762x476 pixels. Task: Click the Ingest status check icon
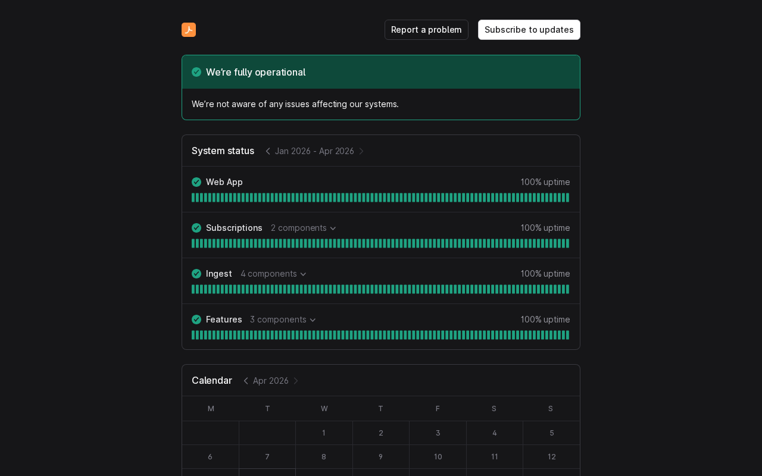pyautogui.click(x=196, y=274)
